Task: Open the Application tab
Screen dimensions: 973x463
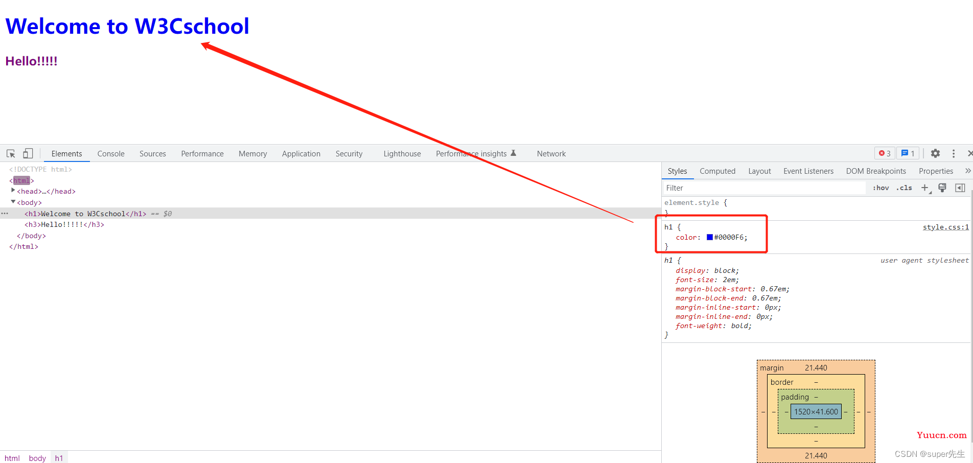Action: (302, 154)
